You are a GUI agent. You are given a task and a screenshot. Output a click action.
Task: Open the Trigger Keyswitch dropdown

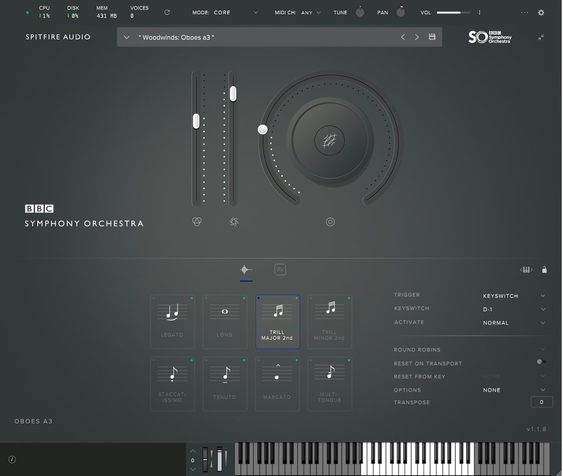tap(514, 296)
